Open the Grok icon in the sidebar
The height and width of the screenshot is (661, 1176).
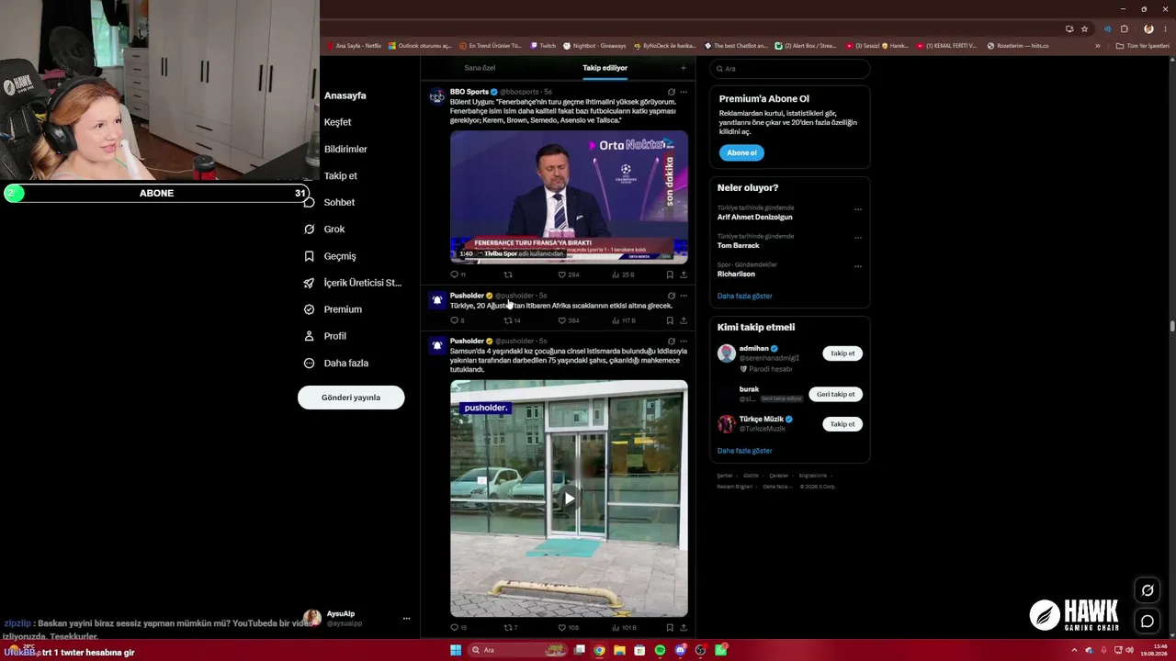click(309, 229)
